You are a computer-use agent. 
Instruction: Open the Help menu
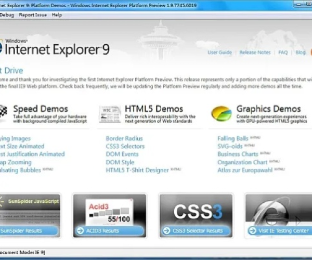[x=57, y=15]
